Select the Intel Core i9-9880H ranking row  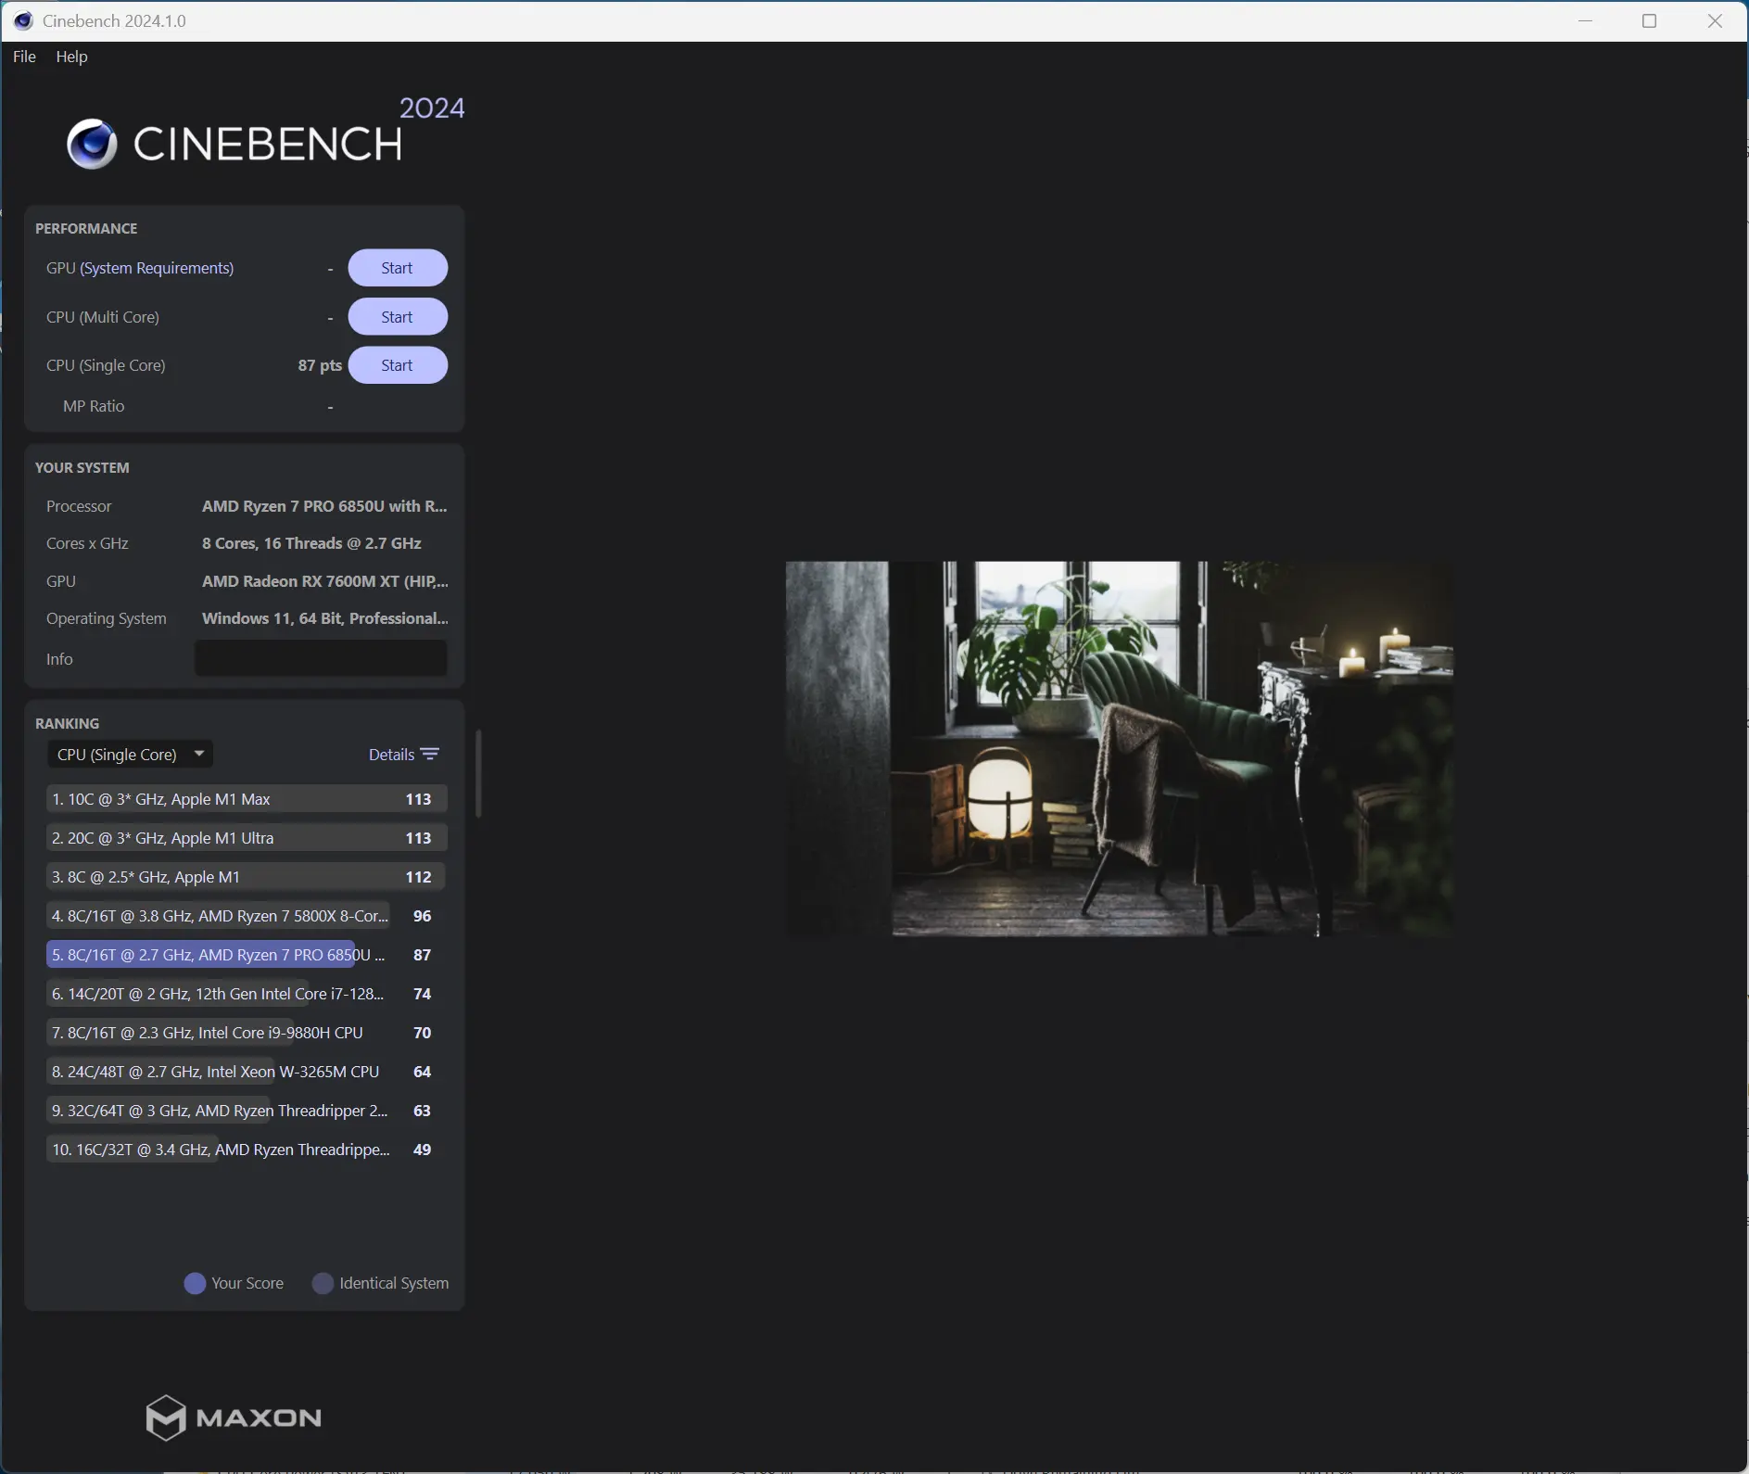[x=247, y=1033]
